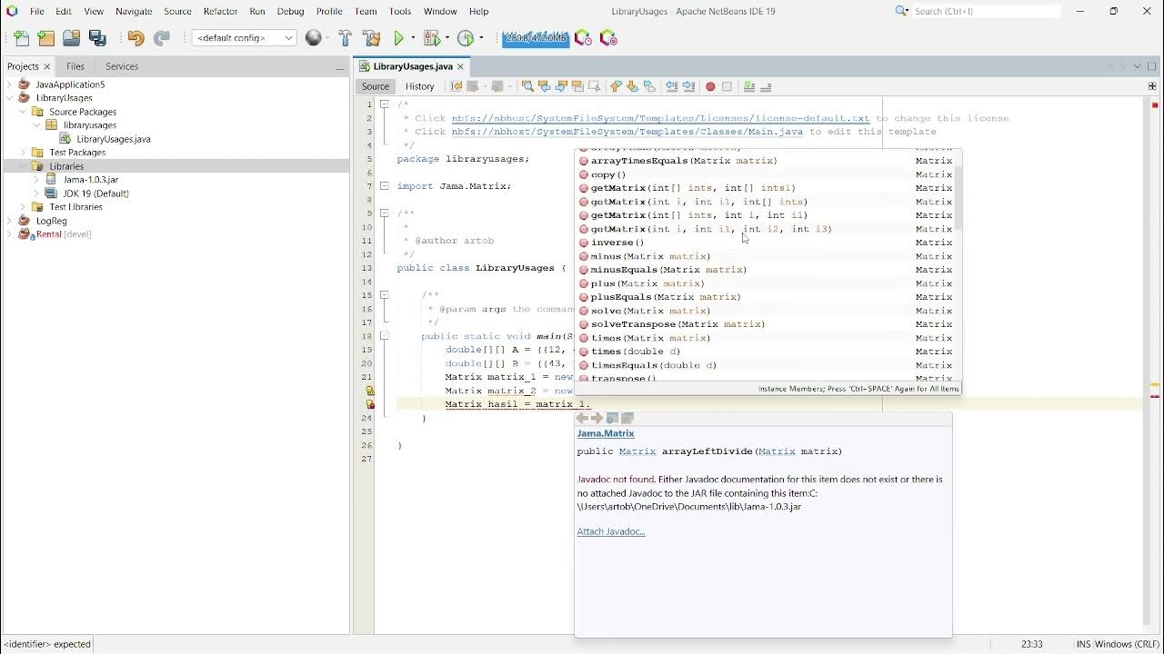Image resolution: width=1164 pixels, height=654 pixels.
Task: Click the Stop Macro Recording square icon
Action: coord(727,86)
